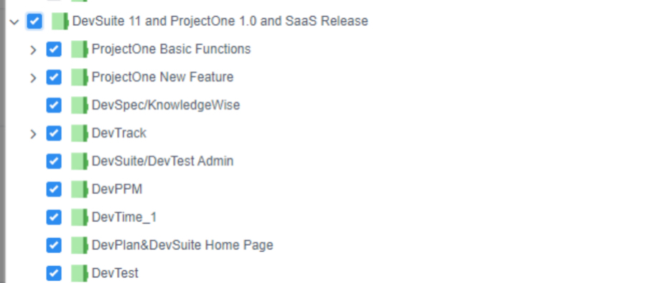Toggle the DevPlan&DevSuite Home Page checkbox

click(x=54, y=245)
